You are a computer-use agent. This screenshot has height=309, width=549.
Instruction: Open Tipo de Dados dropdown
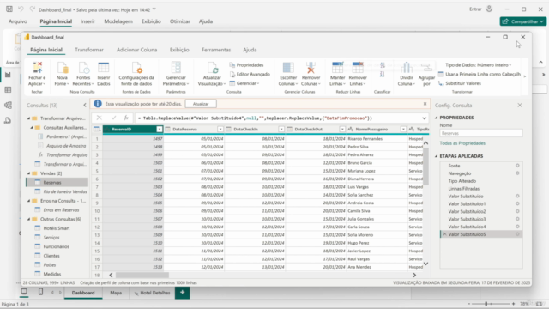pos(479,65)
